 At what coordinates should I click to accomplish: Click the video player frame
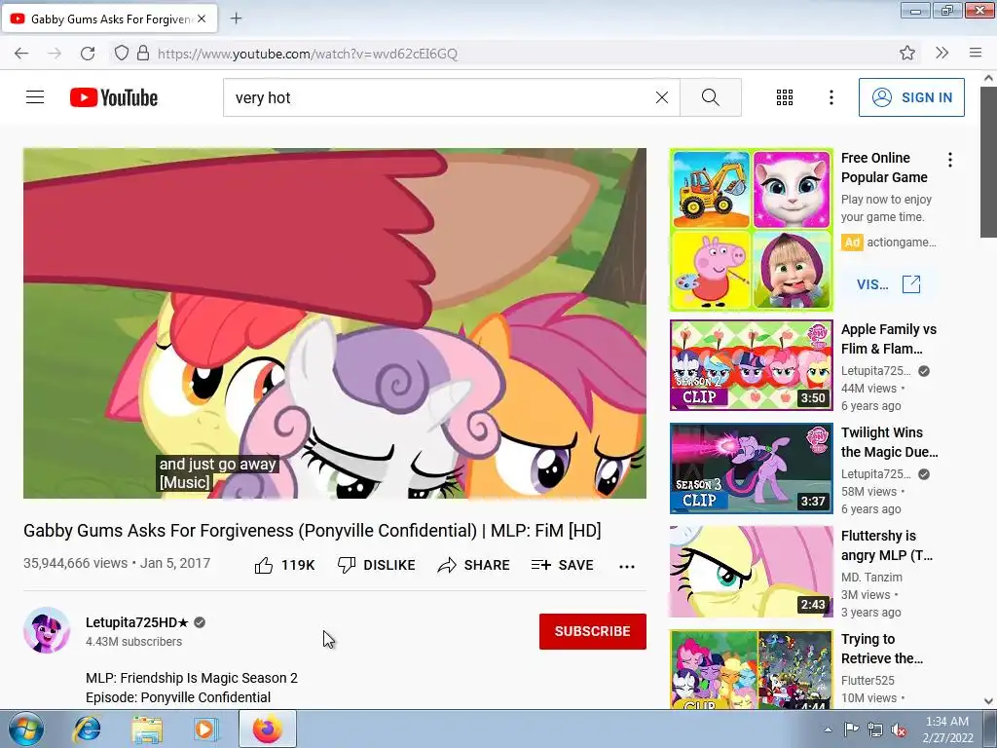pos(335,323)
